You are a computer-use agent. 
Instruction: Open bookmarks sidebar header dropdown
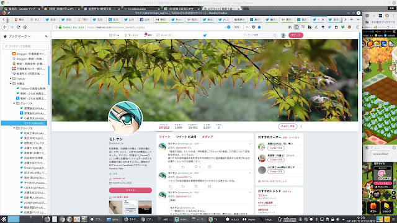tap(19, 37)
